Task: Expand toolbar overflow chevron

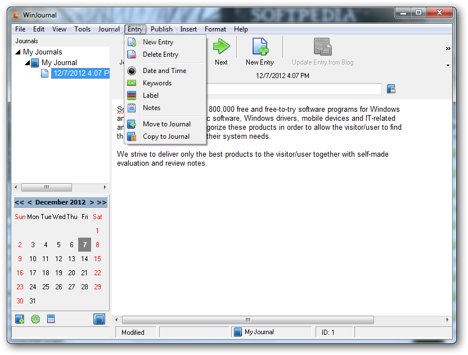Action: point(448,48)
